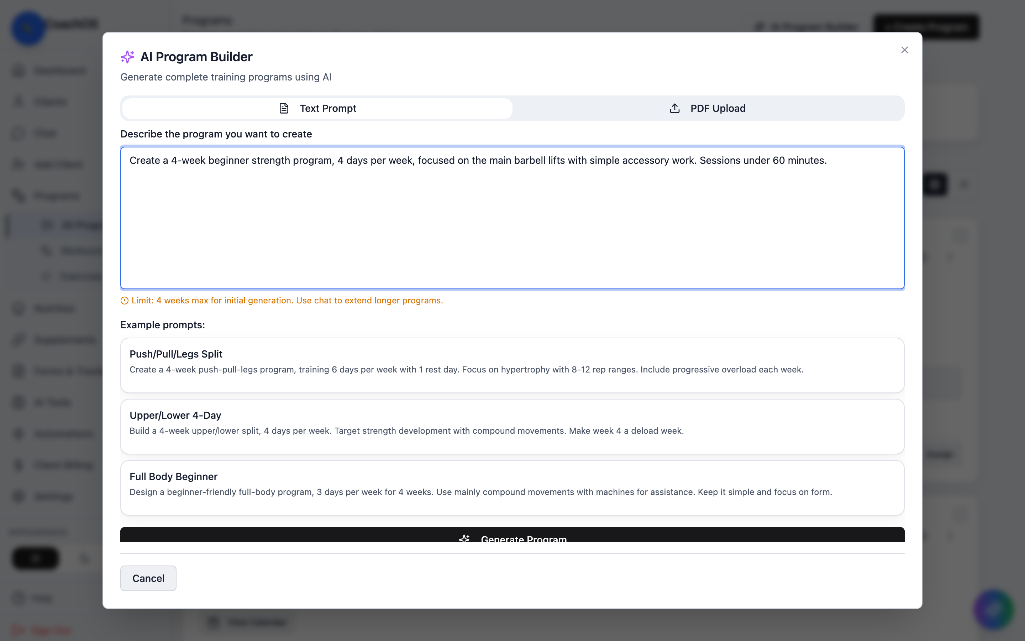Click the "Example prompts:" heading
Image resolution: width=1025 pixels, height=641 pixels.
coord(163,325)
